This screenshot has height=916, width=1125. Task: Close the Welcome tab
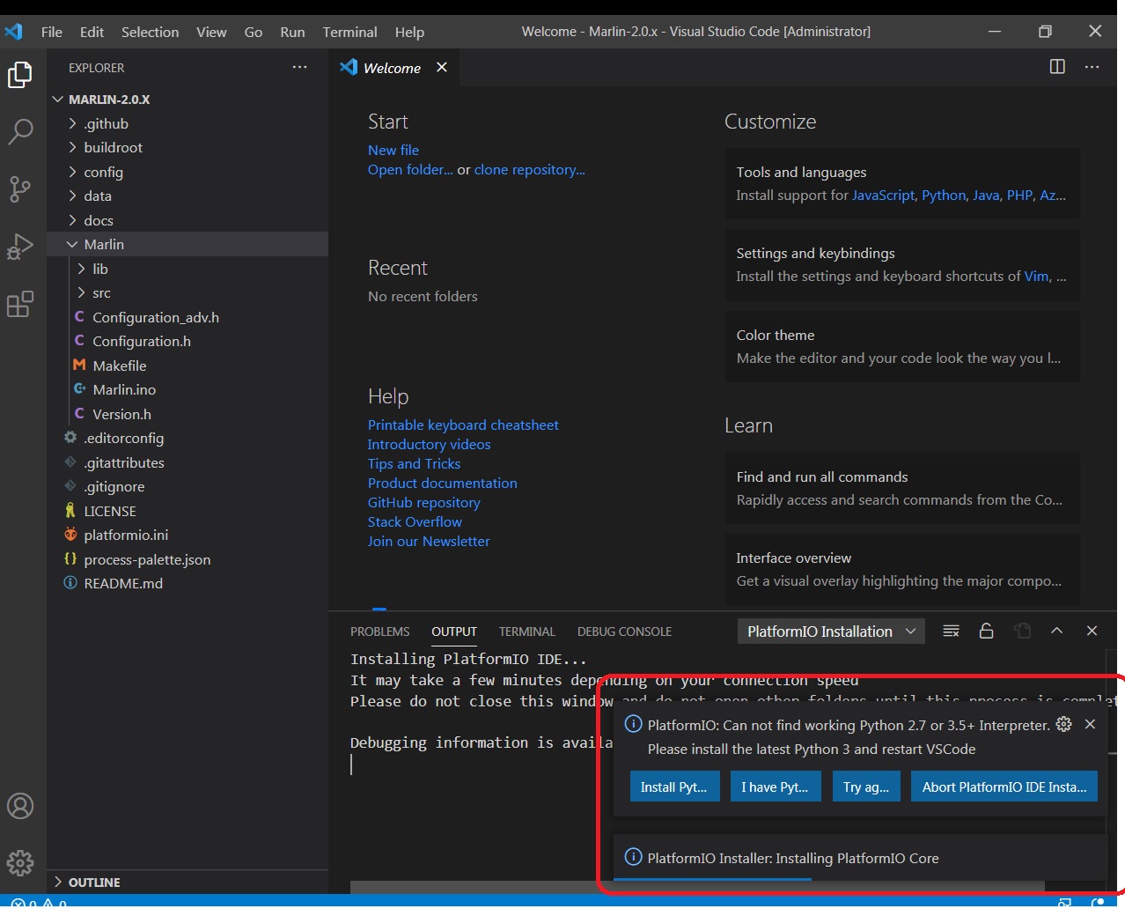point(442,68)
